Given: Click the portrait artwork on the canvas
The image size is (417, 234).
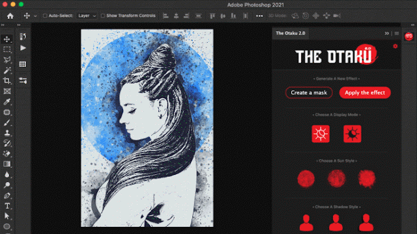Looking at the screenshot, I should click(x=147, y=128).
